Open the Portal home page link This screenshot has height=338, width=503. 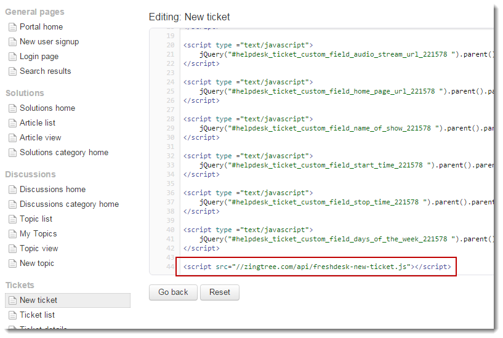[41, 27]
